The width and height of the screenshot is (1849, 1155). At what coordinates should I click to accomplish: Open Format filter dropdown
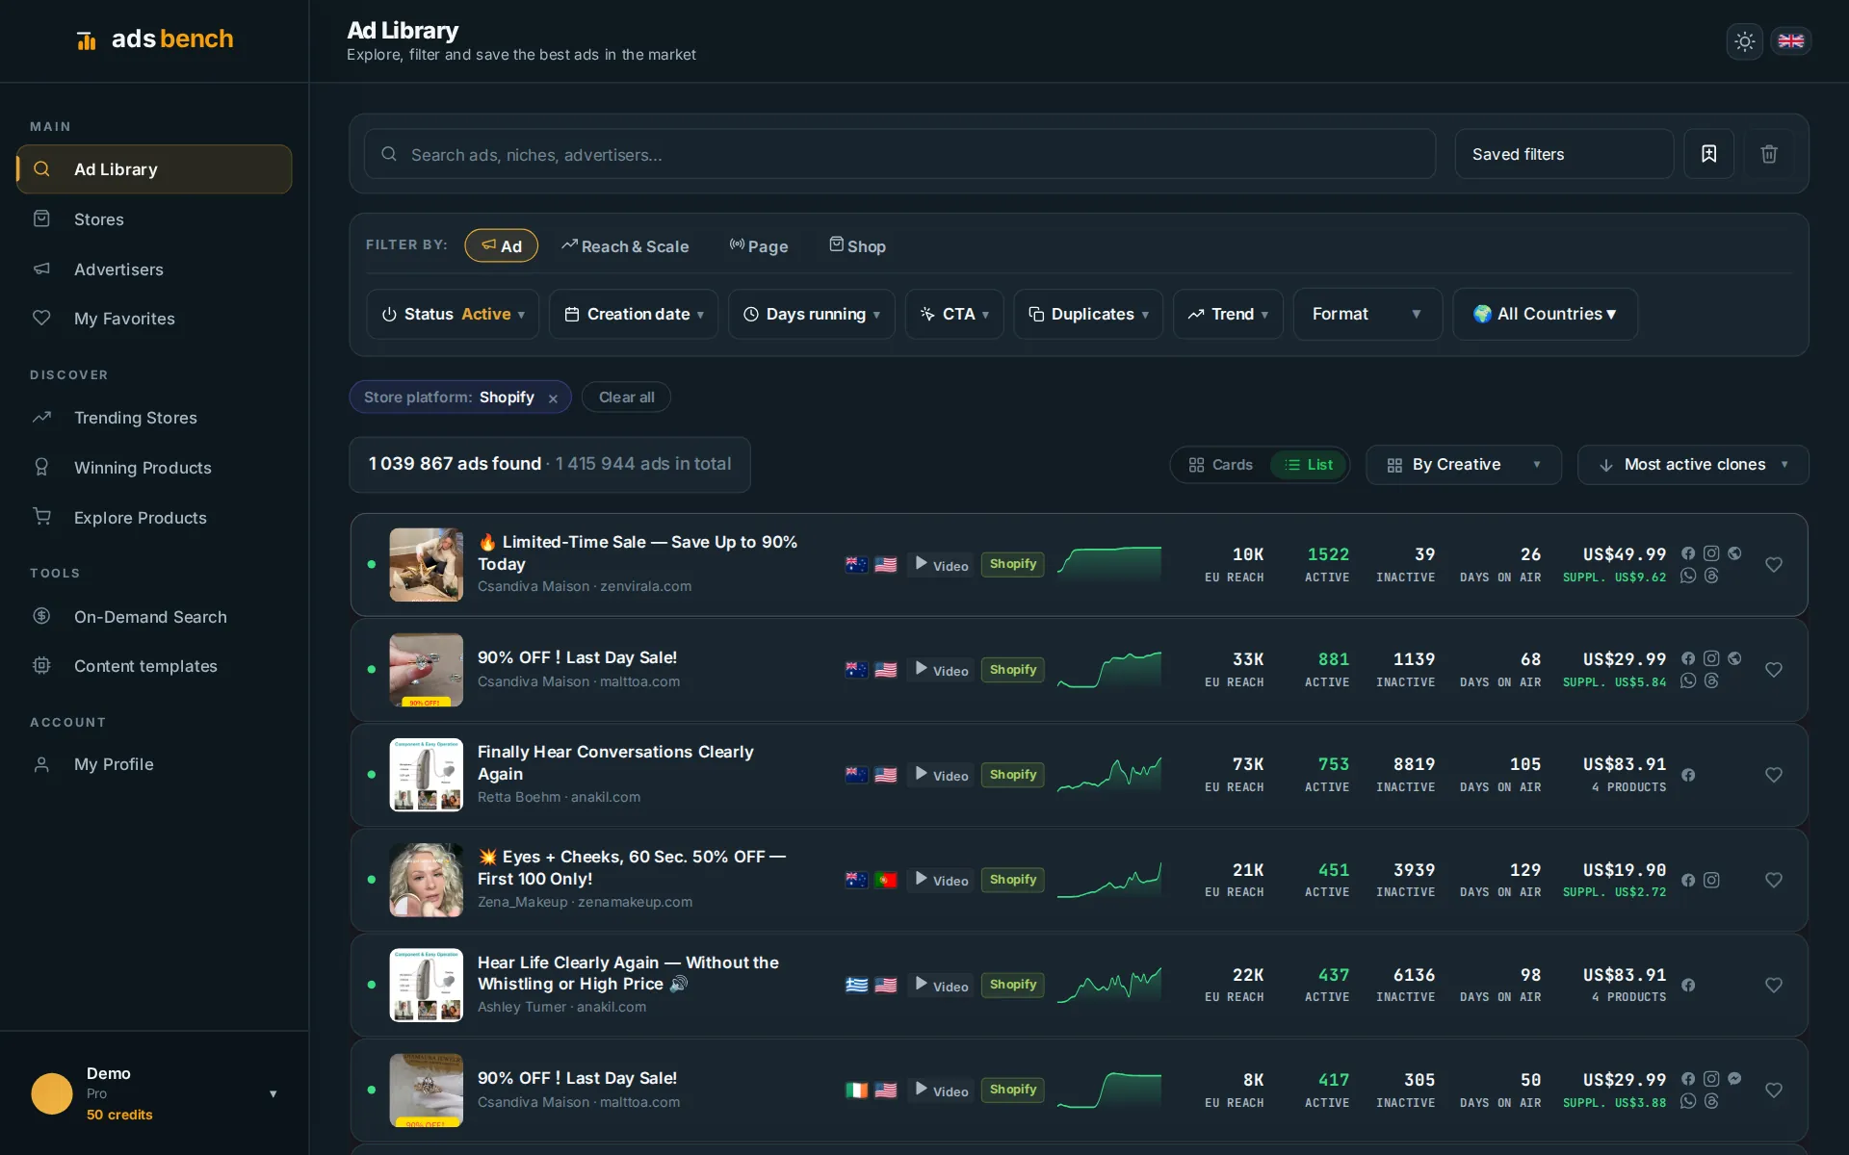tap(1367, 314)
